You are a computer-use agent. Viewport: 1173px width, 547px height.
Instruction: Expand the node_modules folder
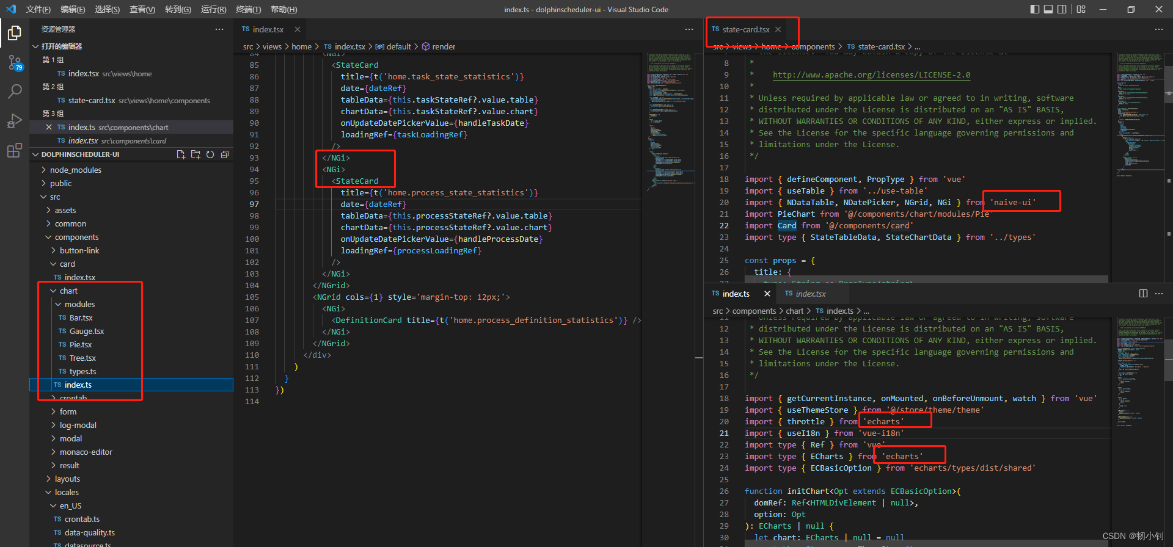point(76,170)
